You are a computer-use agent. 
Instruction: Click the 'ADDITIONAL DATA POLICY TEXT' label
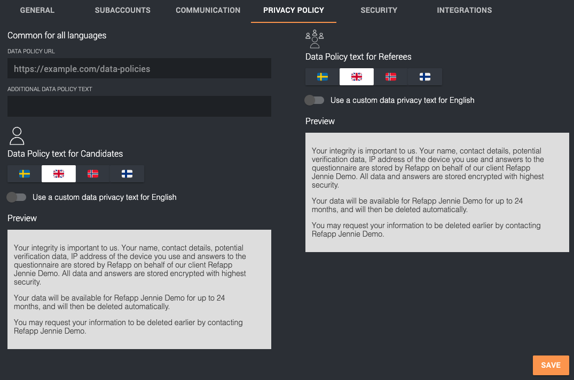tap(50, 89)
